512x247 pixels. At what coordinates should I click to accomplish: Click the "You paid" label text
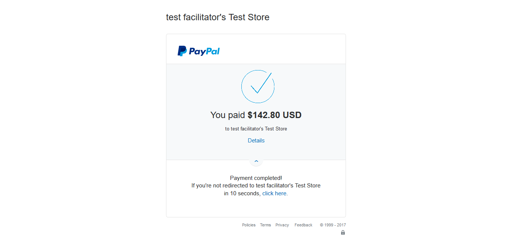pyautogui.click(x=228, y=115)
